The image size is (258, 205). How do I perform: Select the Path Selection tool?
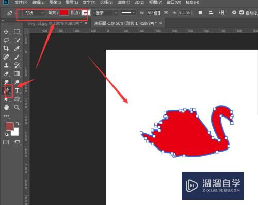pyautogui.click(x=6, y=99)
